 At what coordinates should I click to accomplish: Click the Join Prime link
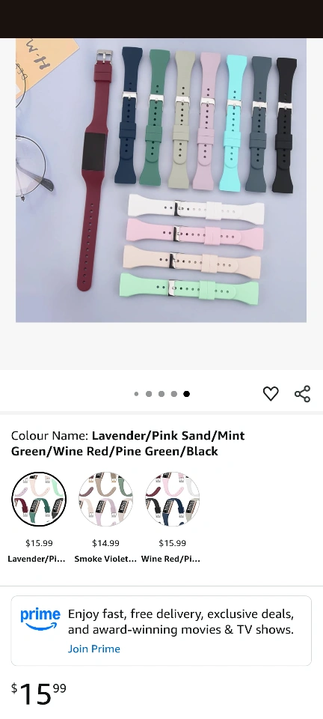[94, 649]
